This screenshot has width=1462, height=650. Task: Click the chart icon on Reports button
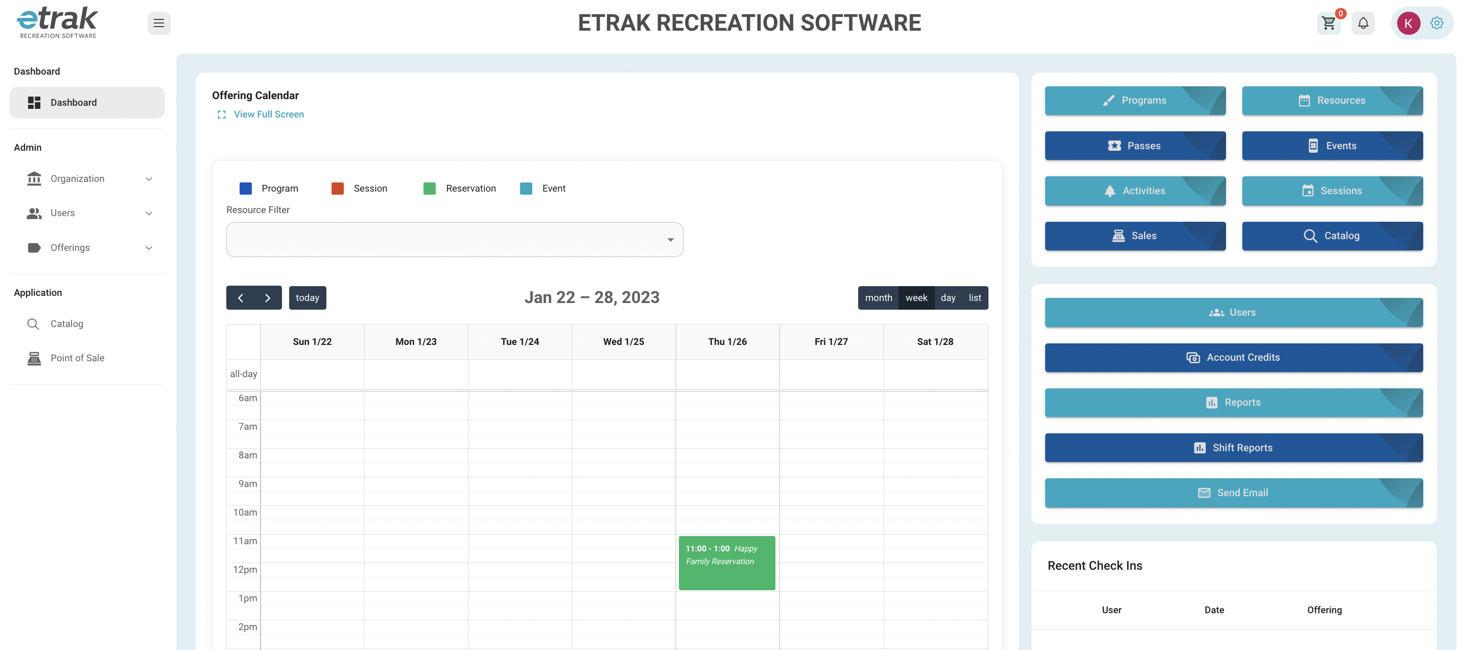click(1211, 403)
